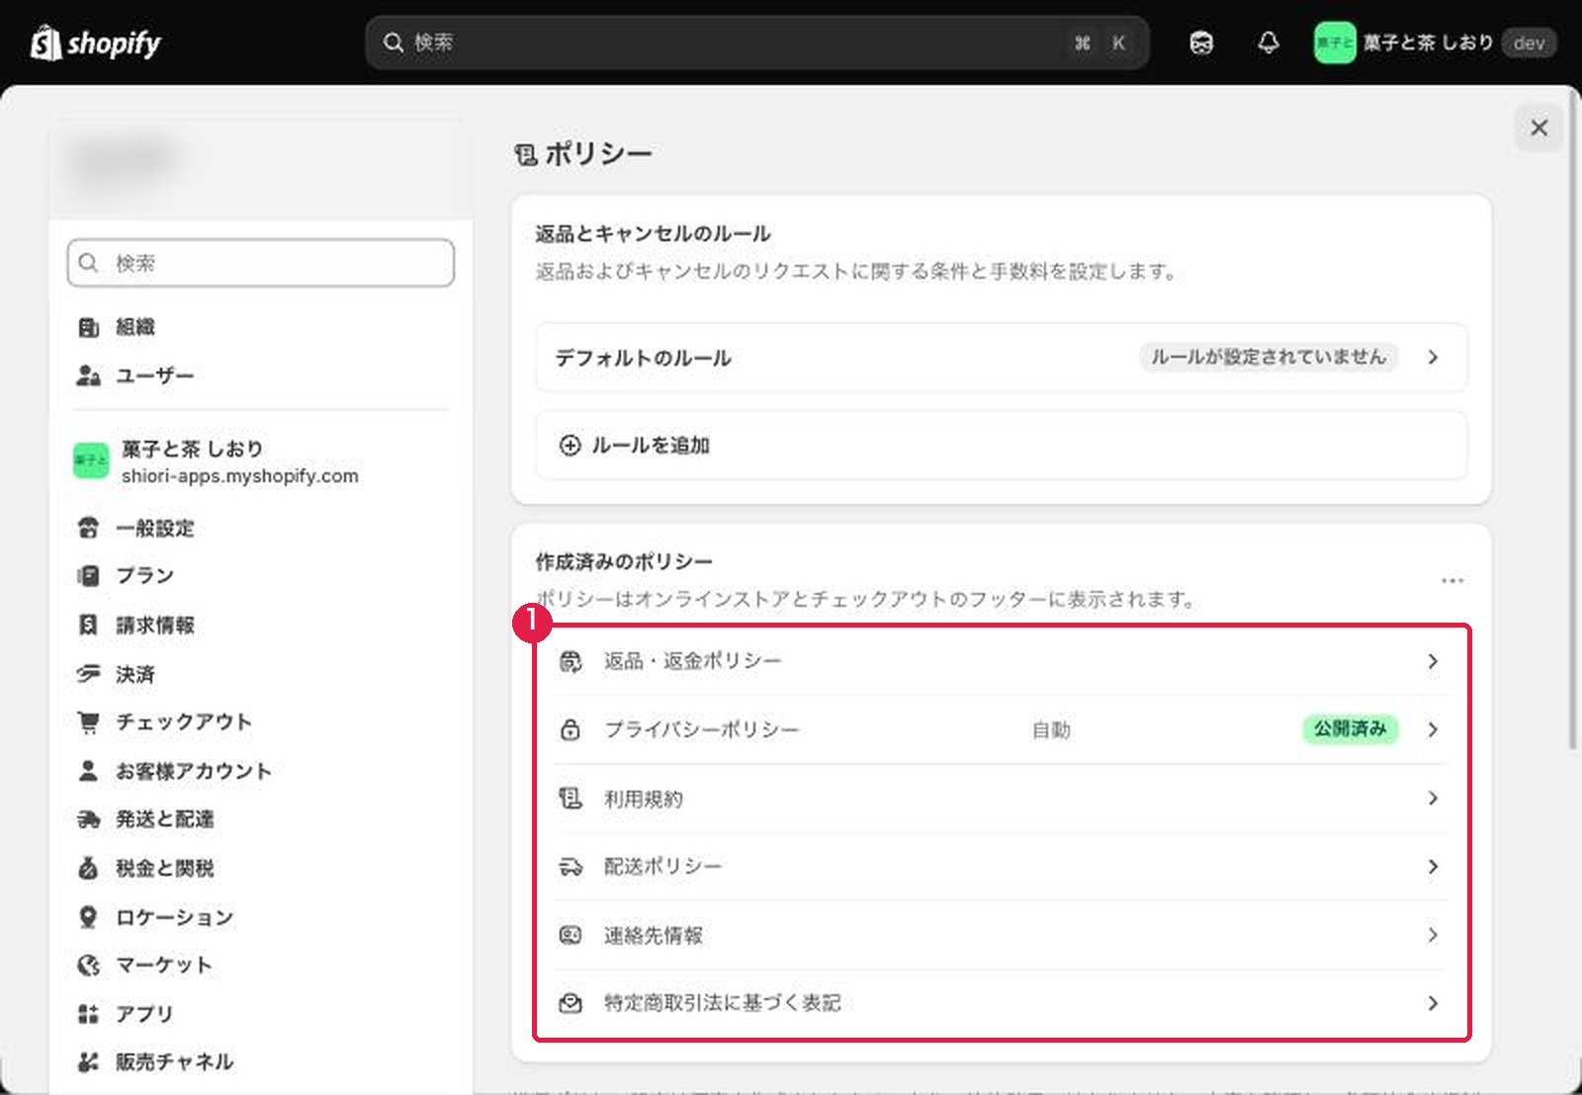The image size is (1582, 1095).
Task: Expand デフォルトのルール with its chevron
Action: click(1433, 358)
